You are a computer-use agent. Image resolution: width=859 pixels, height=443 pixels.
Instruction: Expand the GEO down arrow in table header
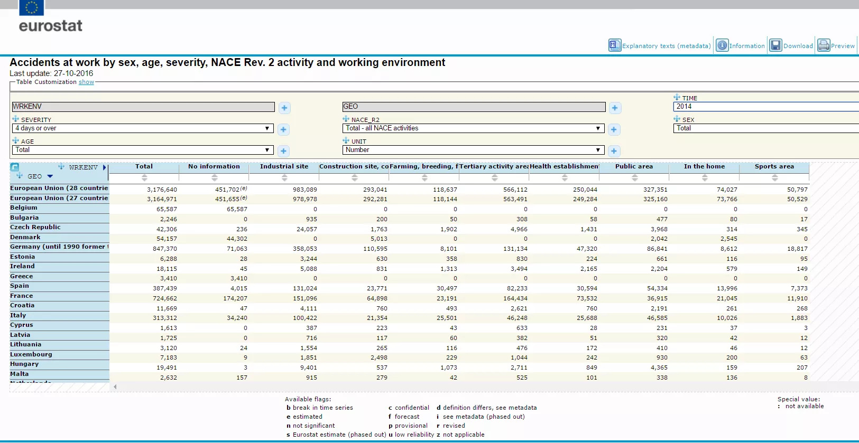click(x=50, y=176)
